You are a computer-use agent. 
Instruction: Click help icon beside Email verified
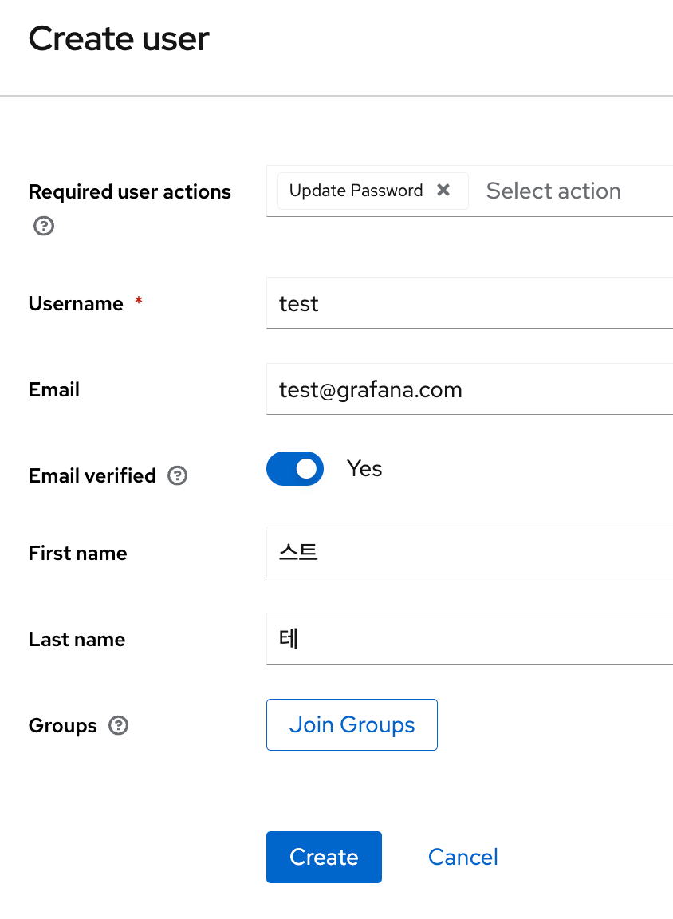point(178,476)
